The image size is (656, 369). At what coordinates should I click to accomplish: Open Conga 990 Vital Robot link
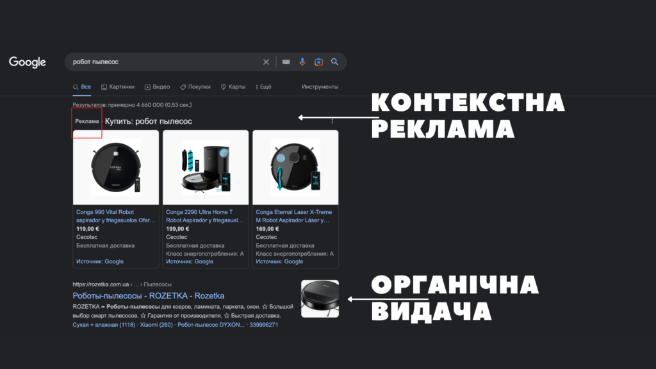click(115, 216)
